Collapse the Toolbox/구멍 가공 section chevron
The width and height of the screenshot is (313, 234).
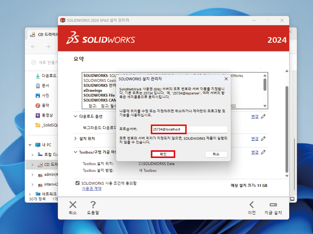tap(76, 152)
